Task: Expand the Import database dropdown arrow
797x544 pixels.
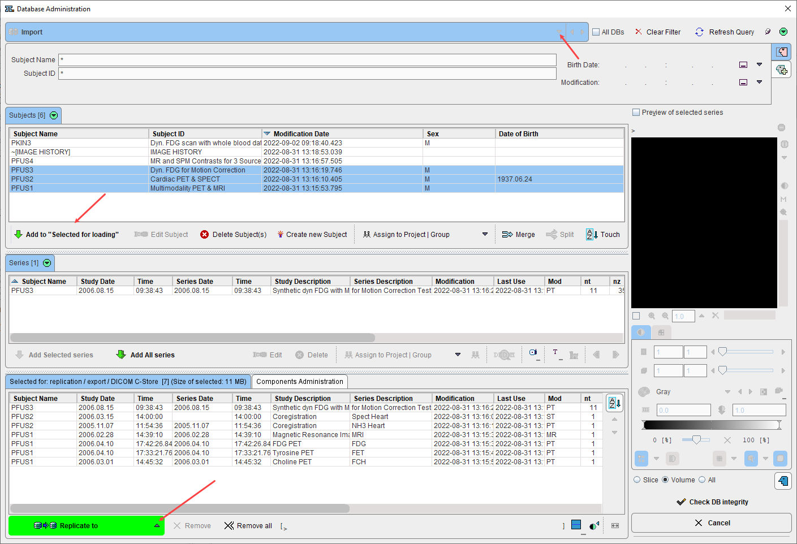Action: (x=559, y=32)
